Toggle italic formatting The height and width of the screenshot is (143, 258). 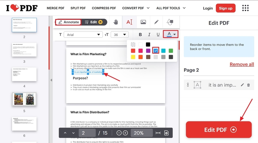pyautogui.click(x=149, y=35)
